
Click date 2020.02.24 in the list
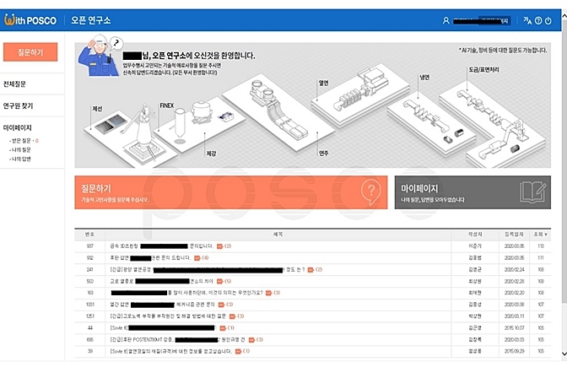tap(514, 270)
